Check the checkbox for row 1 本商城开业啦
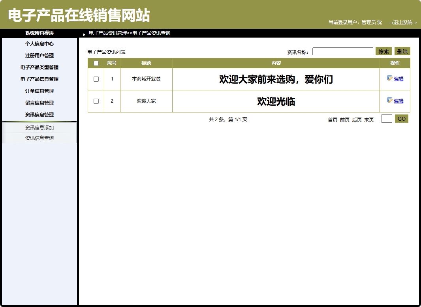421x307 pixels. tap(96, 79)
